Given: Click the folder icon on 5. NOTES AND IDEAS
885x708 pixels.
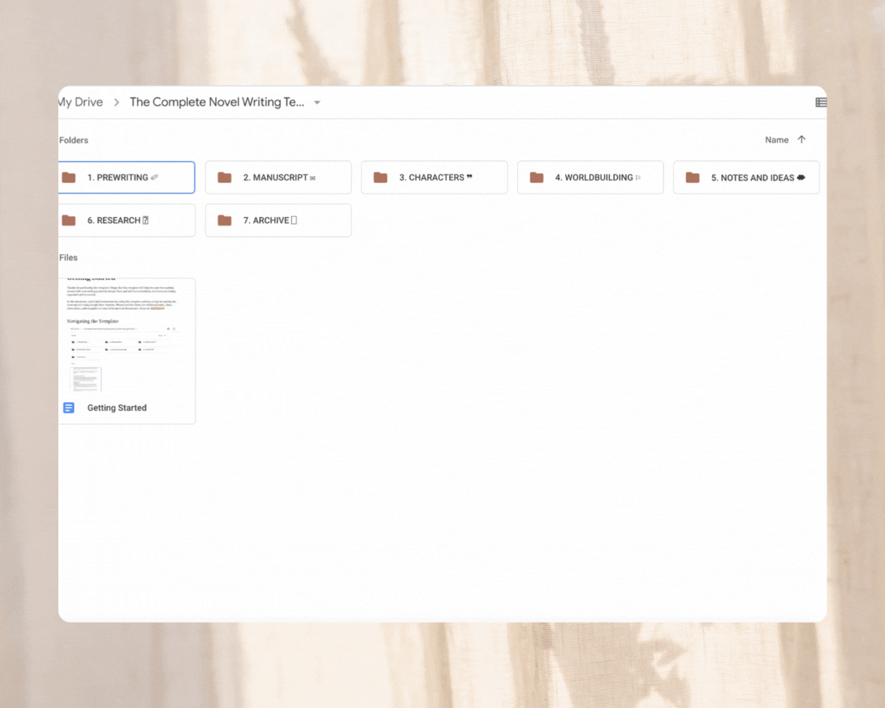Looking at the screenshot, I should [692, 177].
